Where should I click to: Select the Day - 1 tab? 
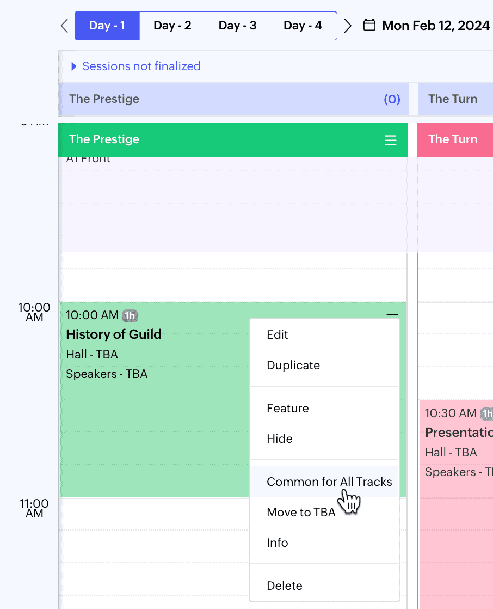107,26
